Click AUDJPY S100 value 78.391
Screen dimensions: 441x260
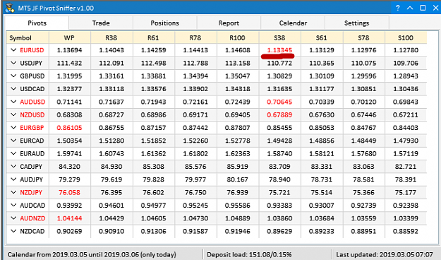click(406, 179)
